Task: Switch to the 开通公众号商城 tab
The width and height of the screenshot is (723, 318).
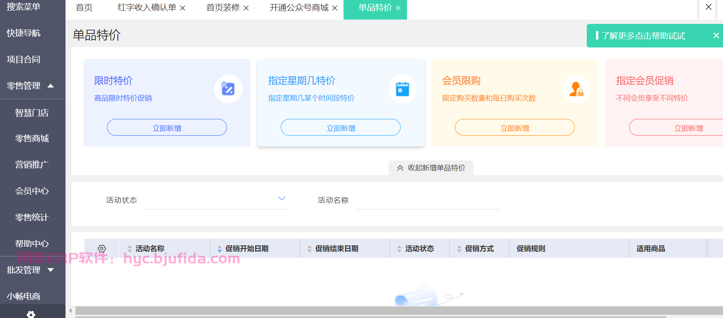Action: (299, 8)
